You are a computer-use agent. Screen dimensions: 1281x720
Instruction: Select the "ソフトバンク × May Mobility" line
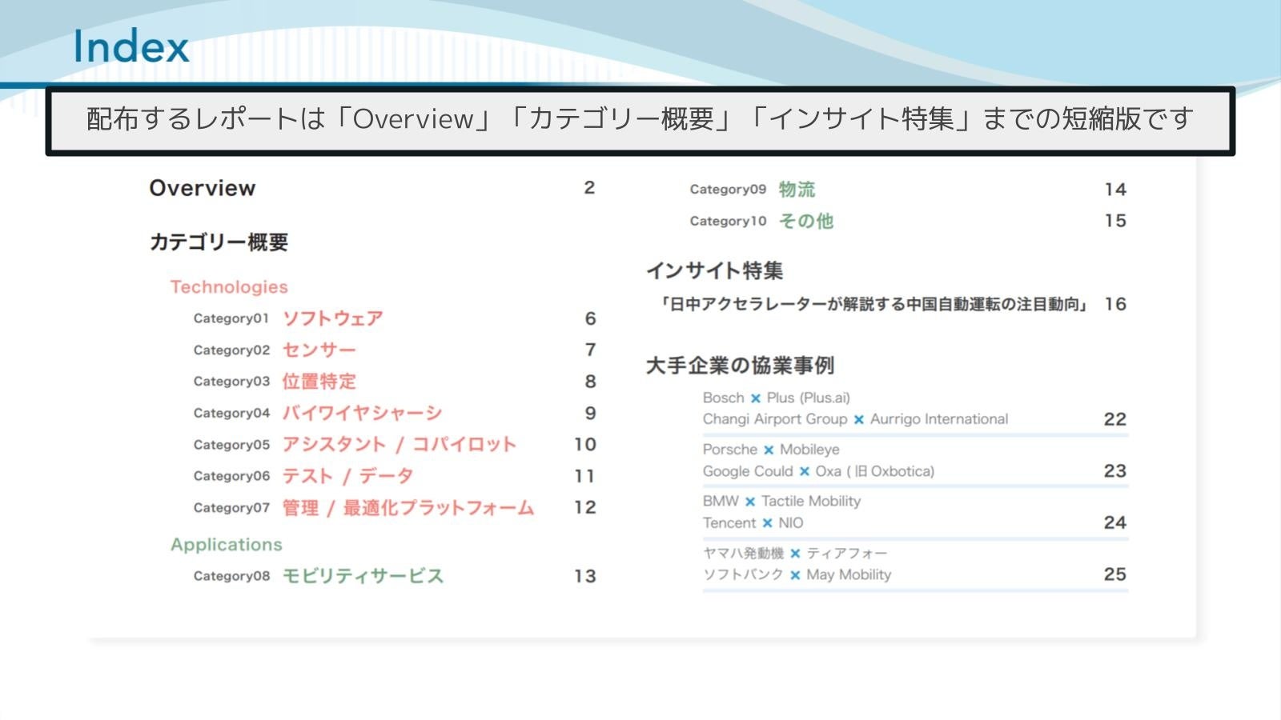click(x=797, y=574)
